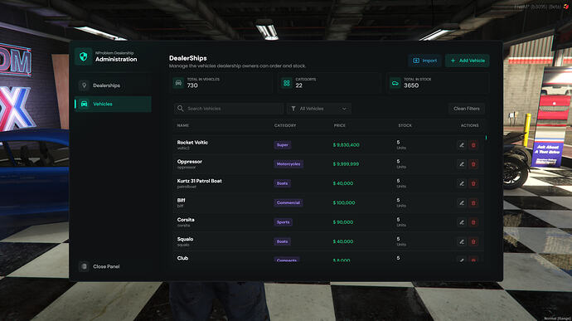The image size is (572, 321).
Task: Click the Import button
Action: (x=424, y=61)
